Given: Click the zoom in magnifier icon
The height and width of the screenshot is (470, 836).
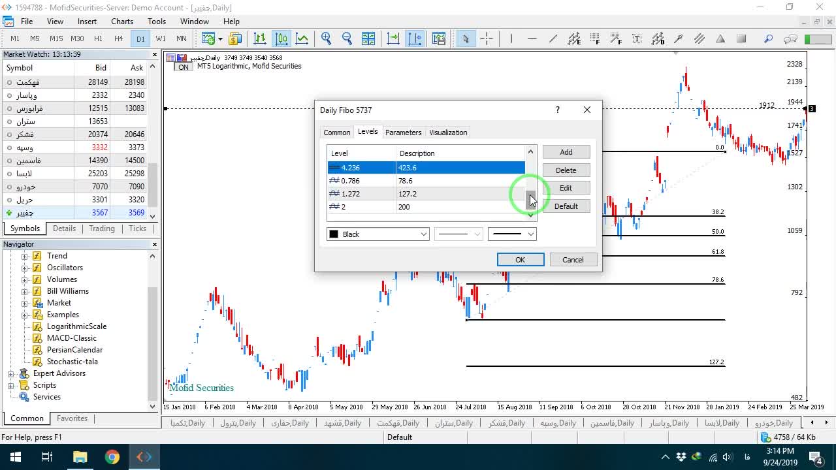Looking at the screenshot, I should 326,39.
